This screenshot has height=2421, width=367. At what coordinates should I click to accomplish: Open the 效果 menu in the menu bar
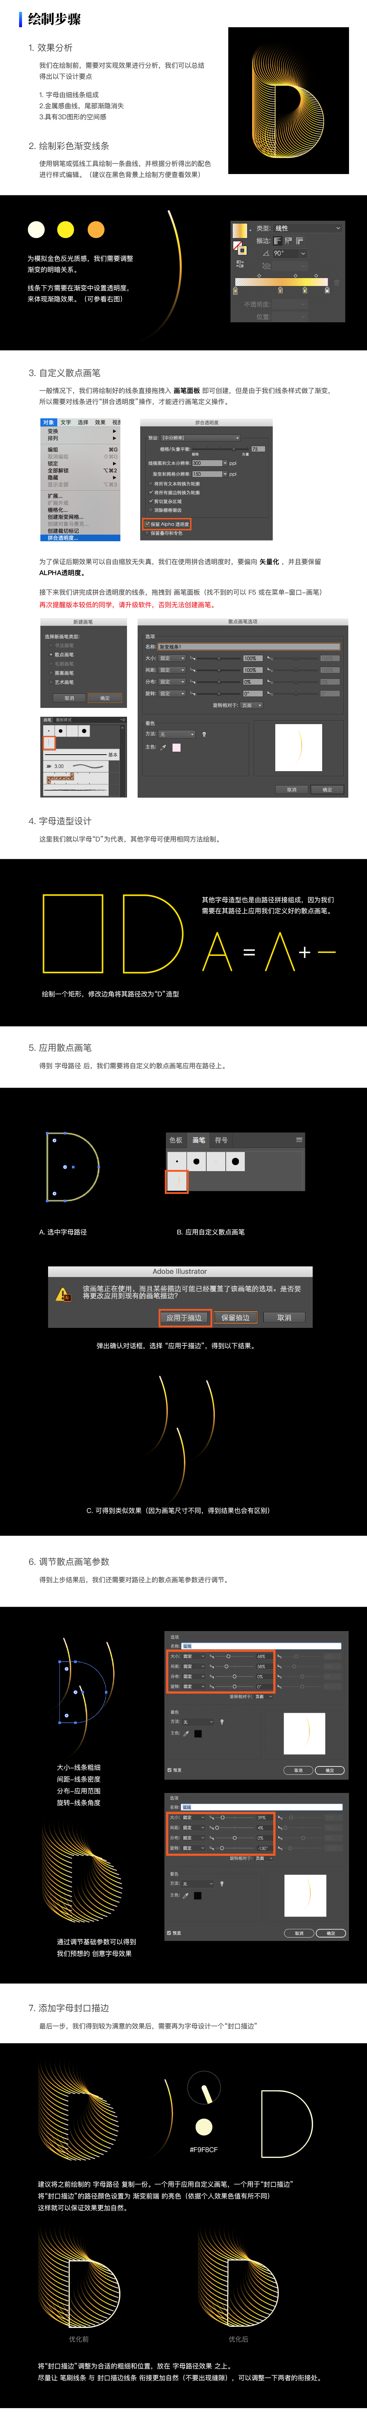point(101,423)
